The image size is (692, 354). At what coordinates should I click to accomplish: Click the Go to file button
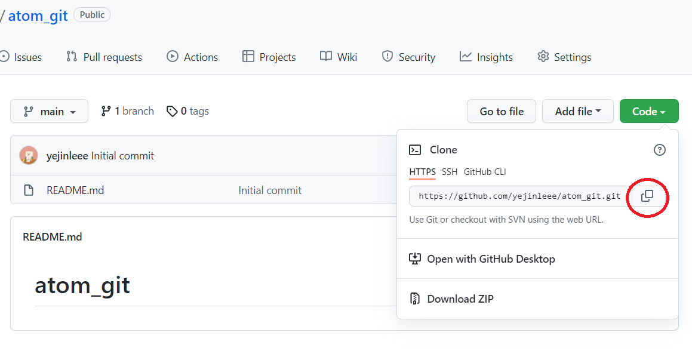coord(502,111)
